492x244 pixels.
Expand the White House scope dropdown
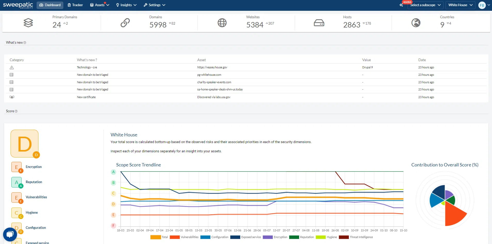click(460, 5)
